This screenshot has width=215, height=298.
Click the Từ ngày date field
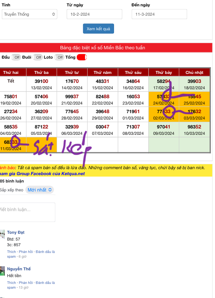pos(94,14)
